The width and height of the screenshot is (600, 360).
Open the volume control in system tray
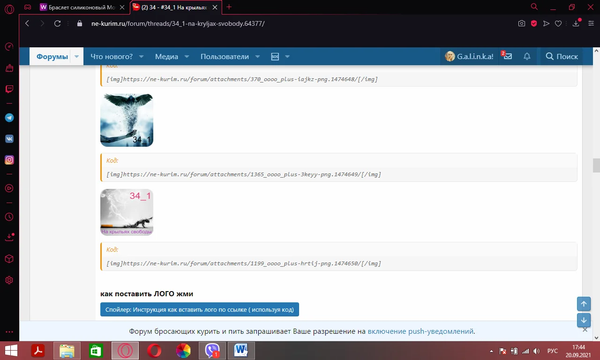point(537,351)
